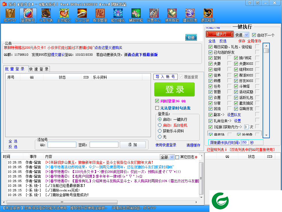The image size is (282, 212).
Task: Click the 清理缓存 link
Action: [x=193, y=145]
